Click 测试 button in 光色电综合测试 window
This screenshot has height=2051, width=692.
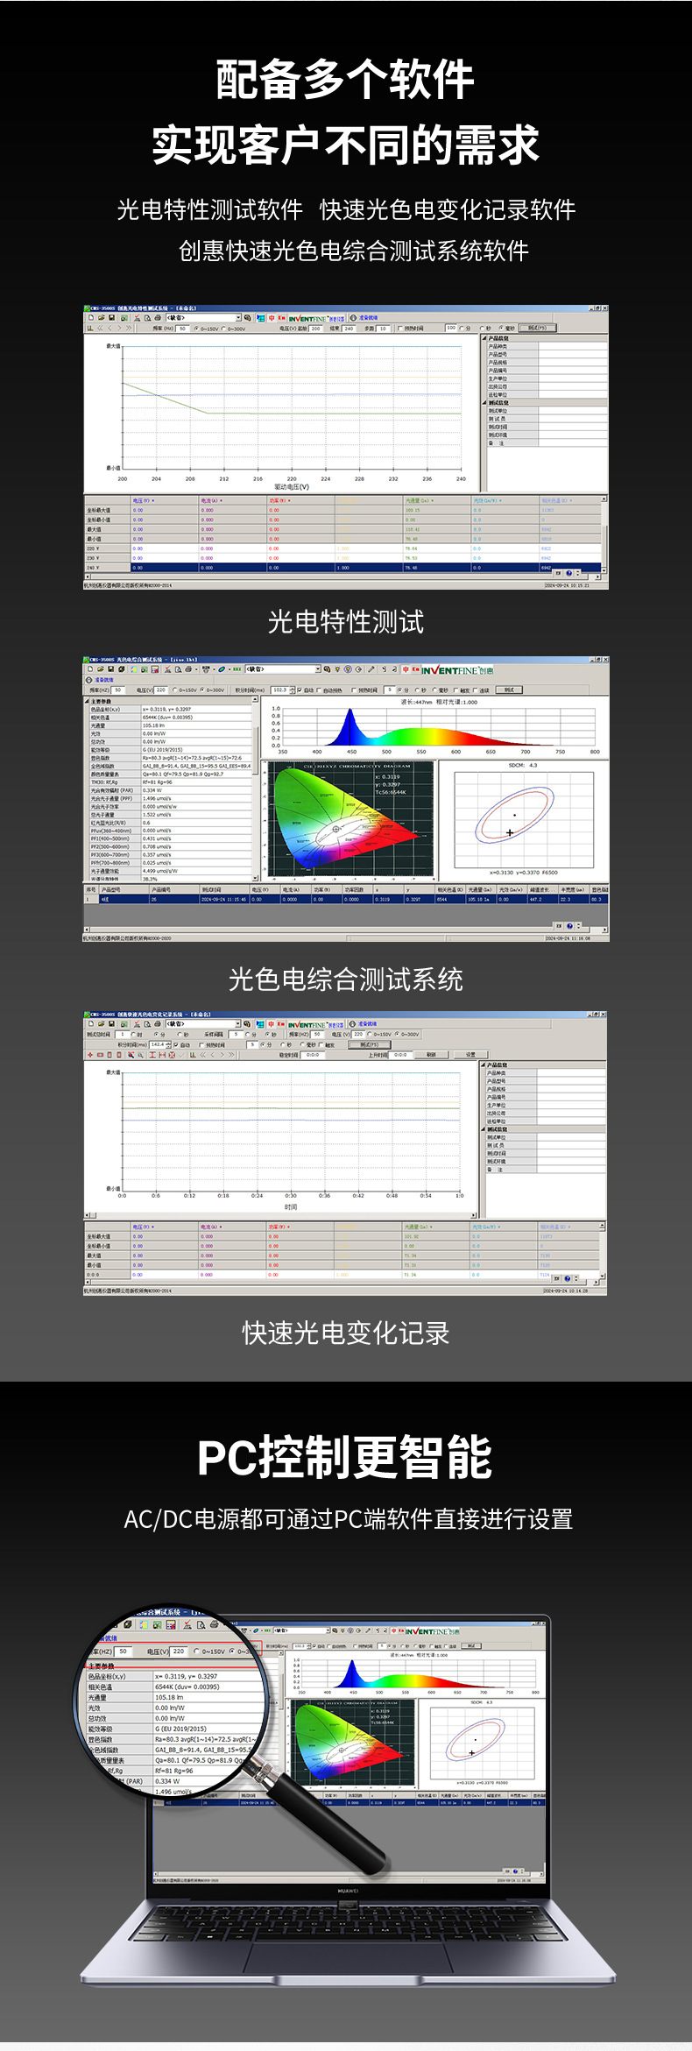coord(509,690)
